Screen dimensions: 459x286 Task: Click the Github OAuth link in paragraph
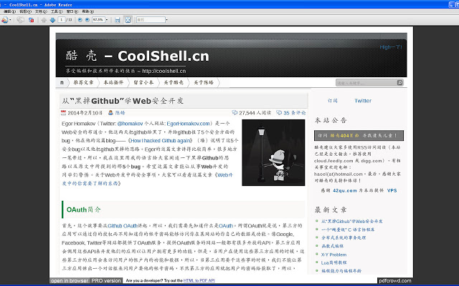click(x=123, y=226)
